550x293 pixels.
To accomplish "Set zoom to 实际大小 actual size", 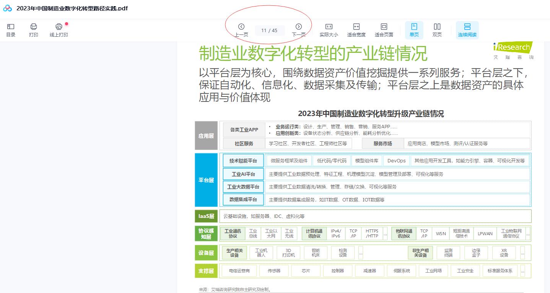I will pyautogui.click(x=329, y=30).
